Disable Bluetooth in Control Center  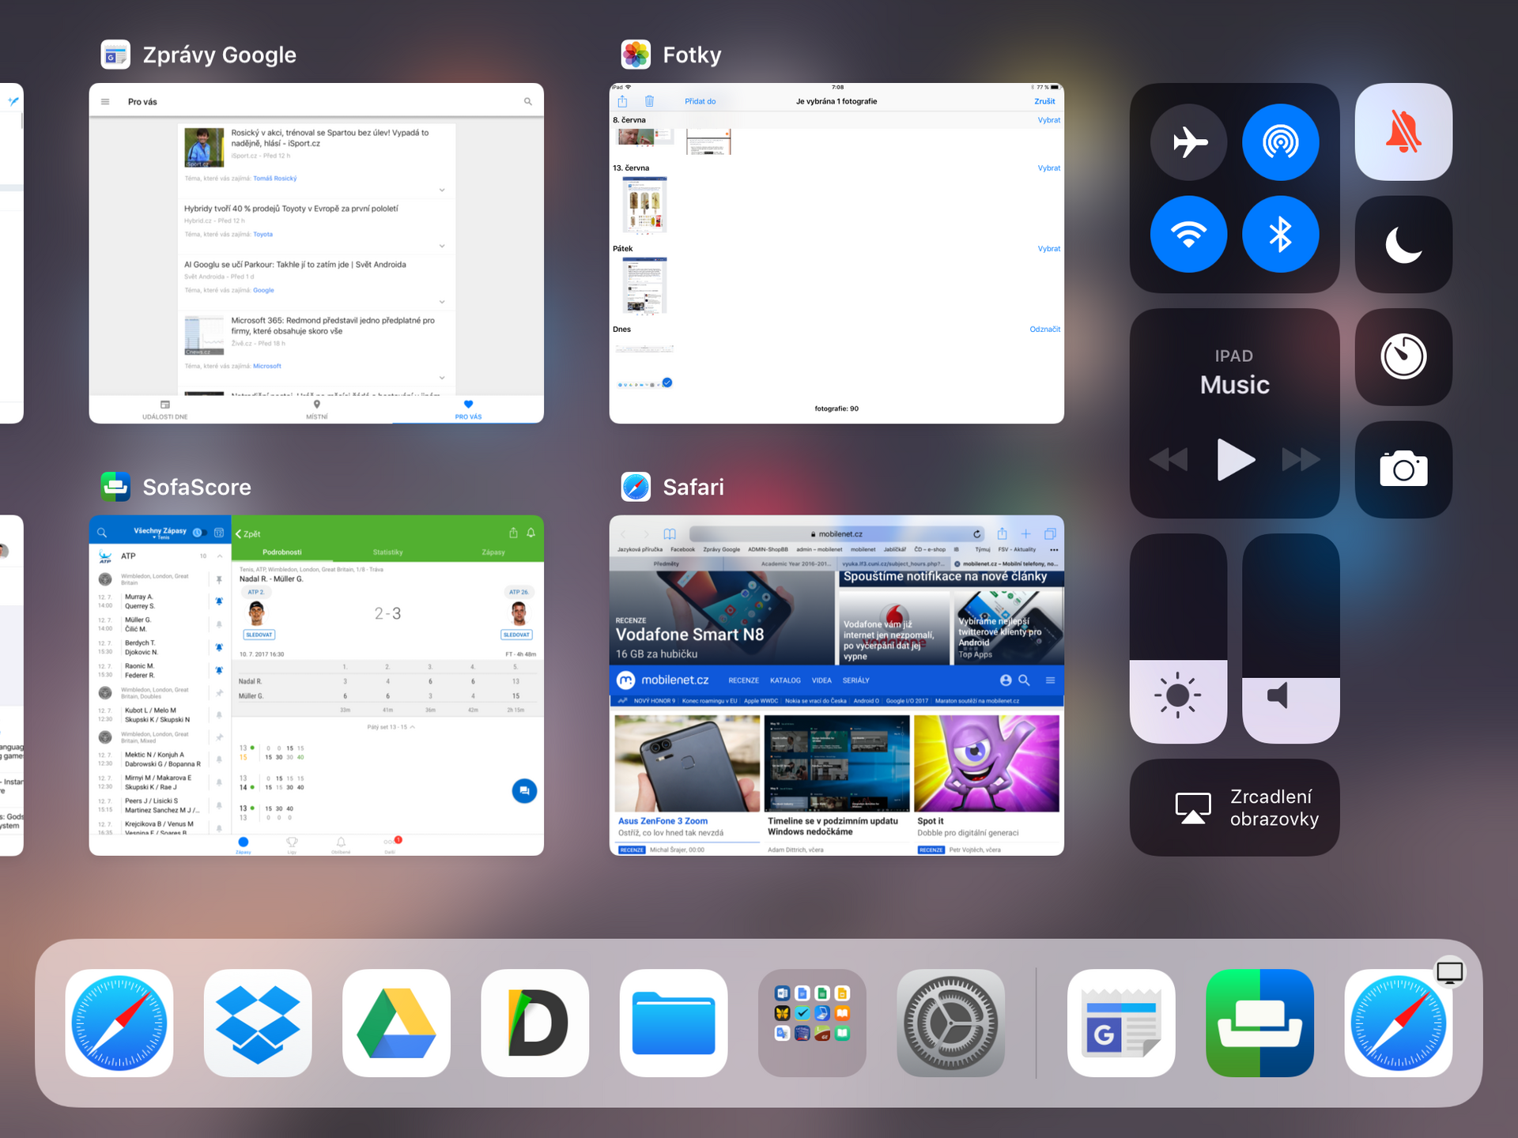coord(1281,234)
